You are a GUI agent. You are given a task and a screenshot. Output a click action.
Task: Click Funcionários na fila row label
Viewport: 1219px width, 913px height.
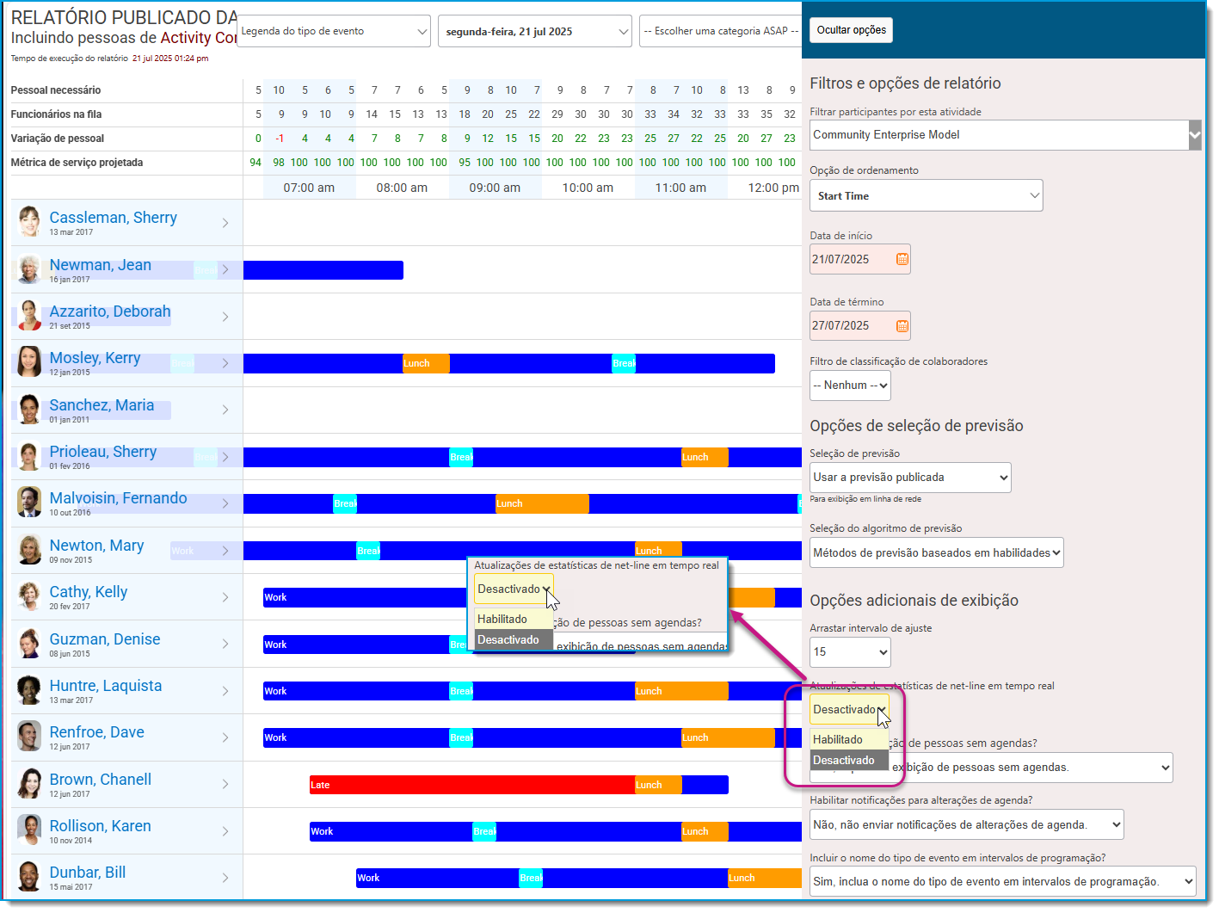(56, 114)
